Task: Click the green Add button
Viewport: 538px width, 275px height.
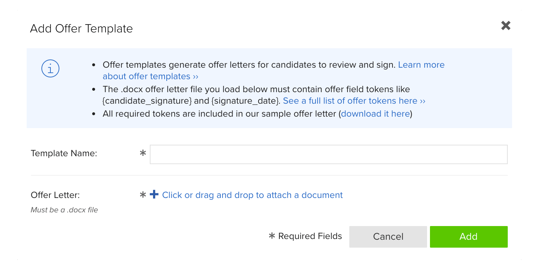Action: coord(468,236)
